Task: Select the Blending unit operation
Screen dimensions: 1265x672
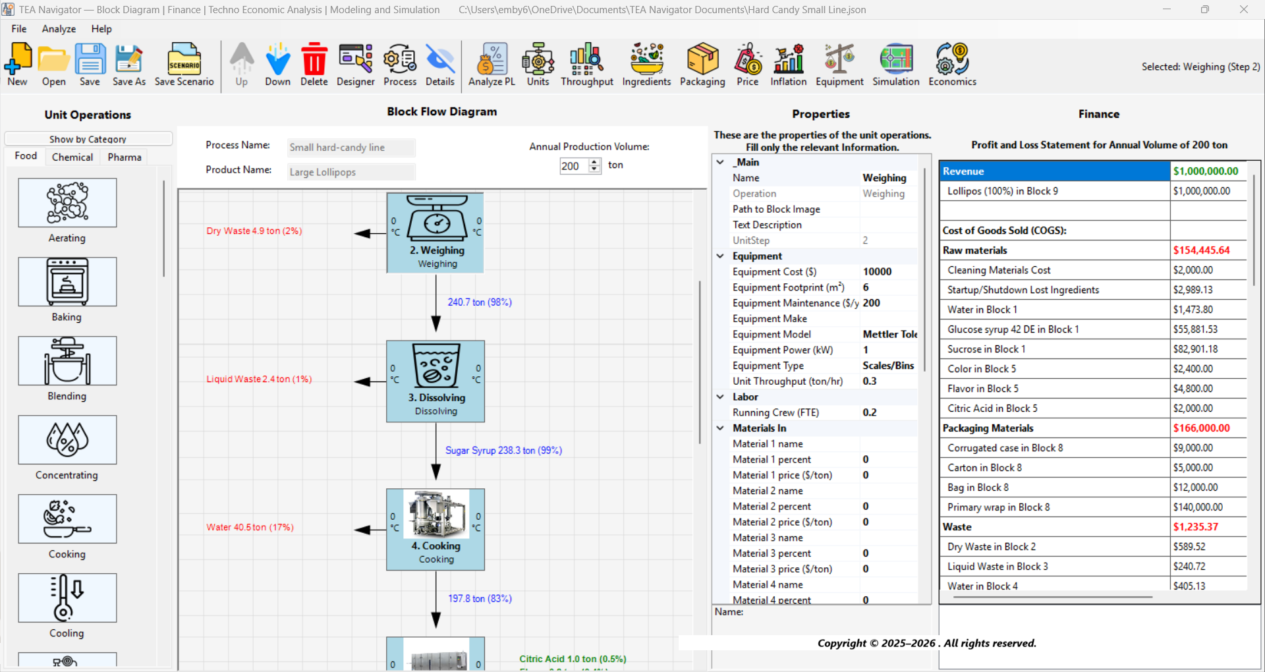Action: click(x=67, y=360)
